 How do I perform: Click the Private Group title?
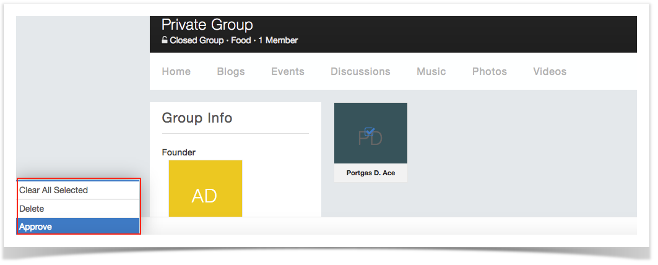click(207, 25)
